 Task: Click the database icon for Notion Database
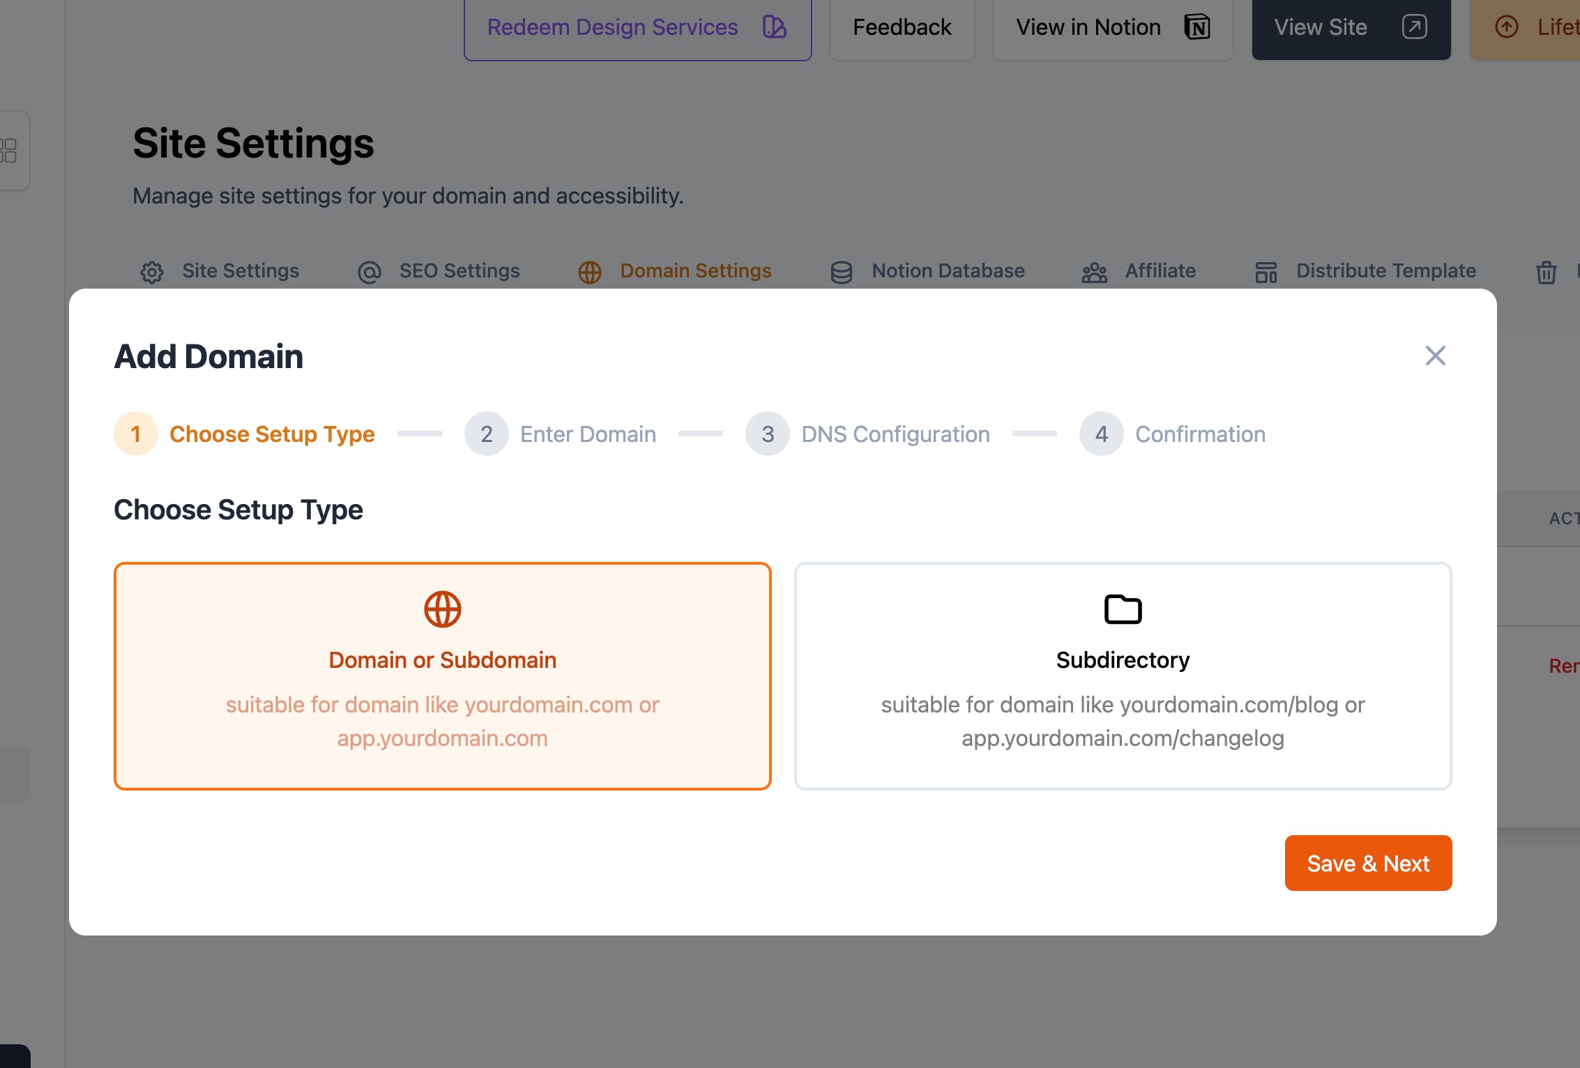click(x=842, y=272)
